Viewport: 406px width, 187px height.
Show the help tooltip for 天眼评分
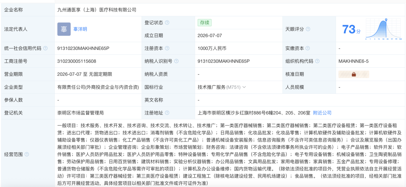coord(308,29)
